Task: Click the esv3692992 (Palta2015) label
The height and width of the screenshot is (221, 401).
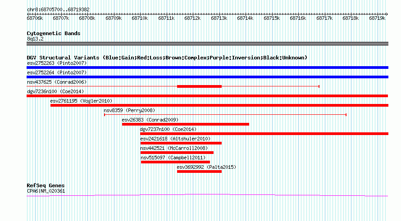Action: coord(206,167)
